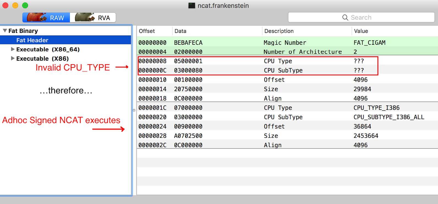The image size is (438, 204).
Task: Select the 02000000 data cell
Action: pyautogui.click(x=188, y=52)
